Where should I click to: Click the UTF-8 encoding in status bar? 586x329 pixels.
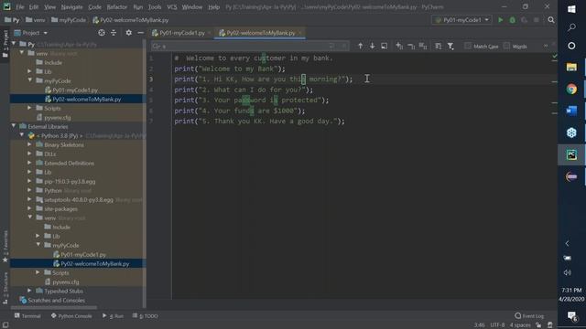[x=497, y=325]
